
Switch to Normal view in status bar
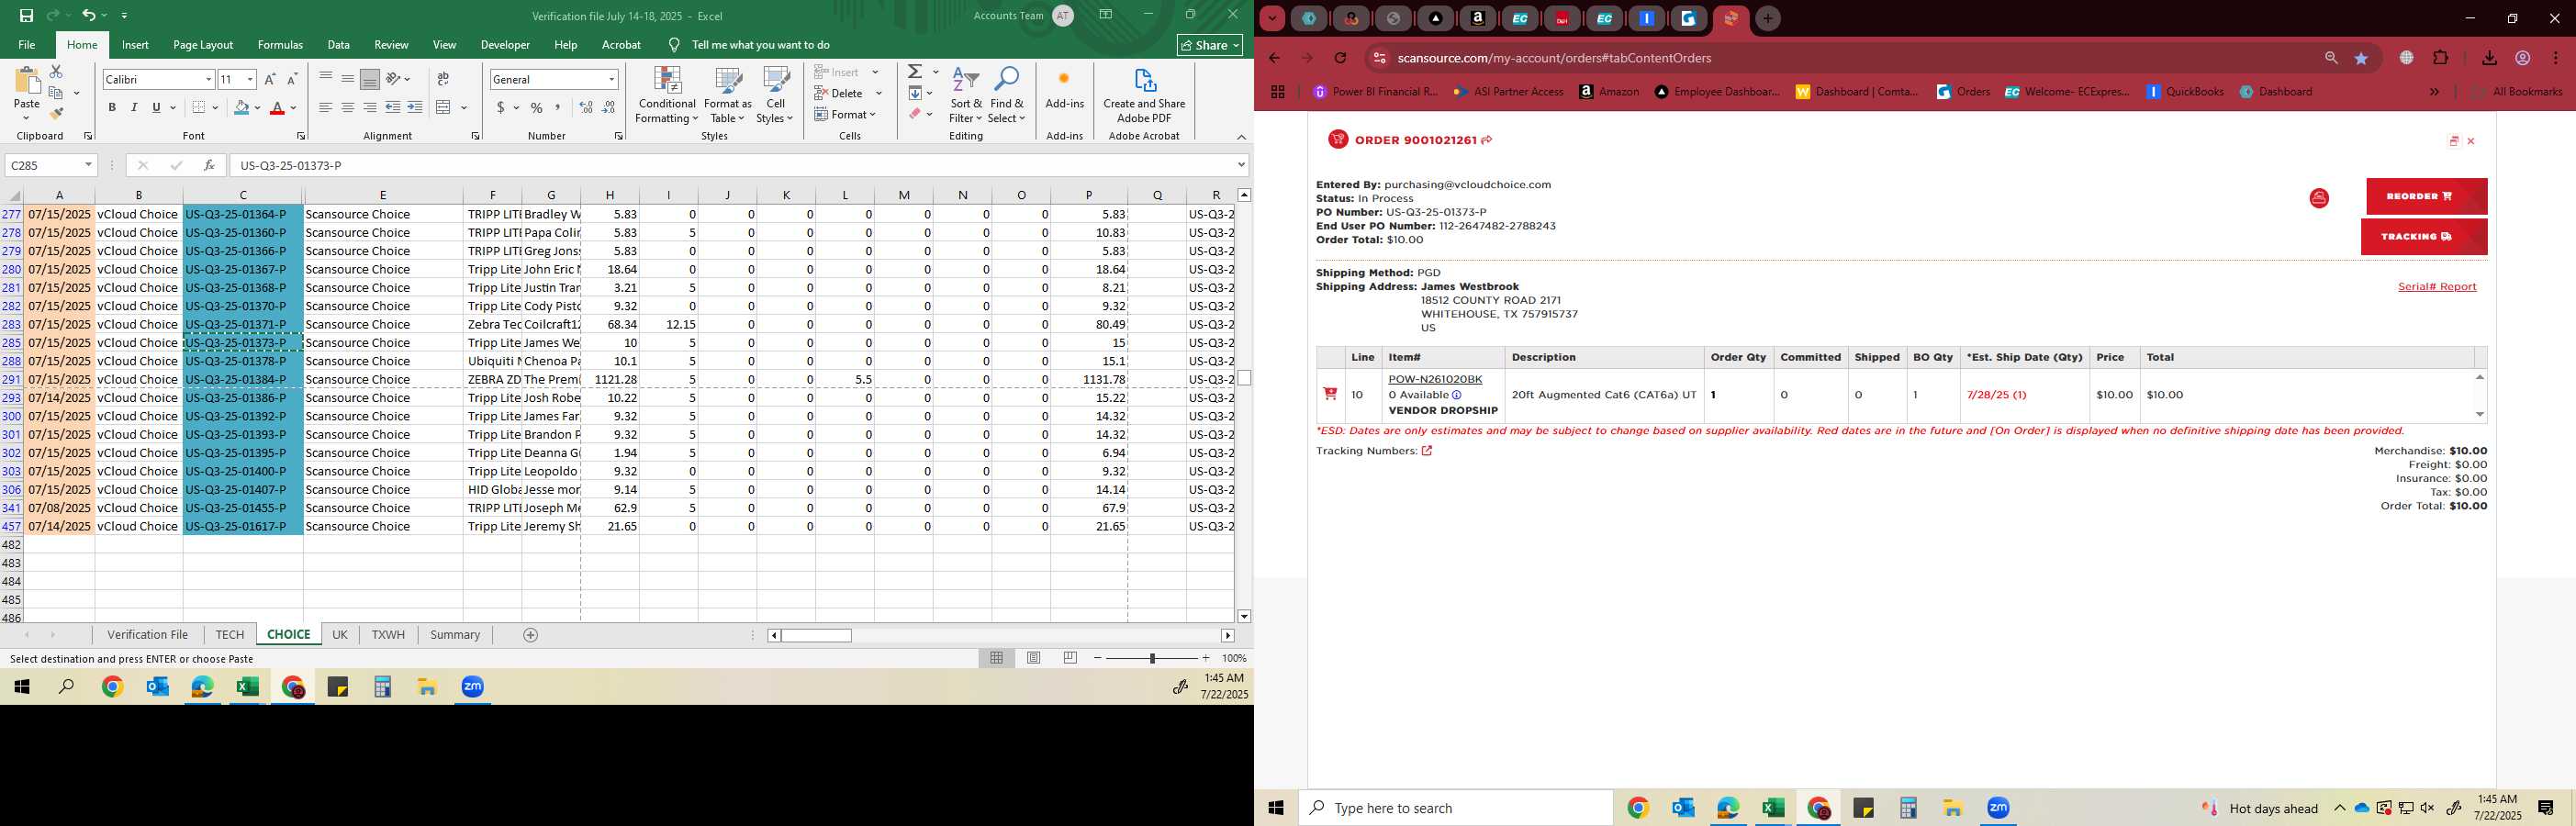coord(996,658)
